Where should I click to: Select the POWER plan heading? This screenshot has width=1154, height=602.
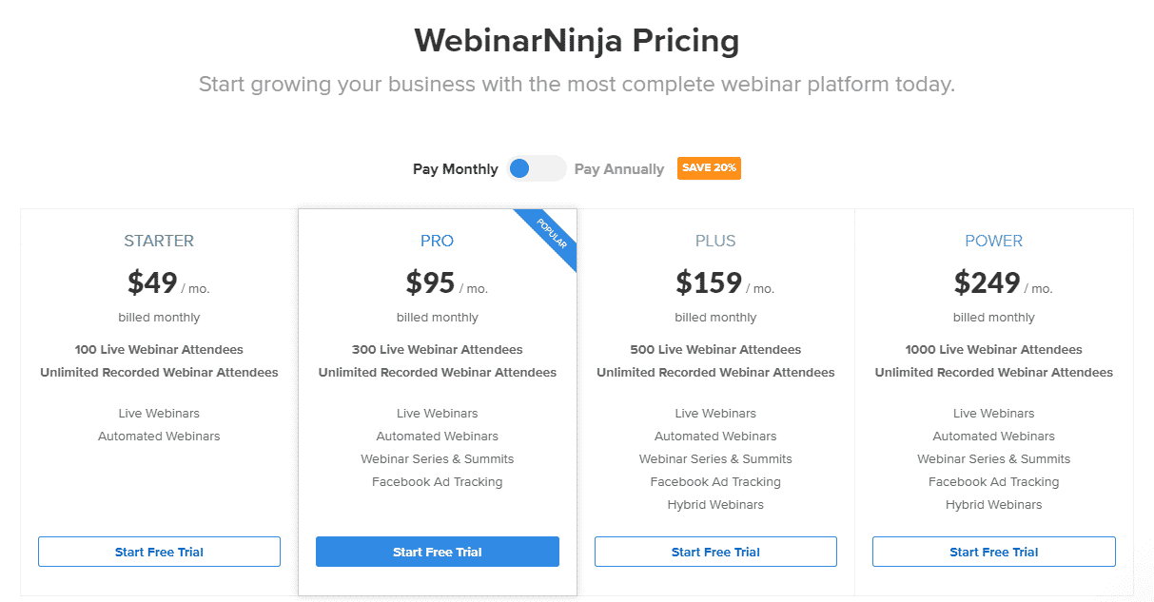(994, 241)
